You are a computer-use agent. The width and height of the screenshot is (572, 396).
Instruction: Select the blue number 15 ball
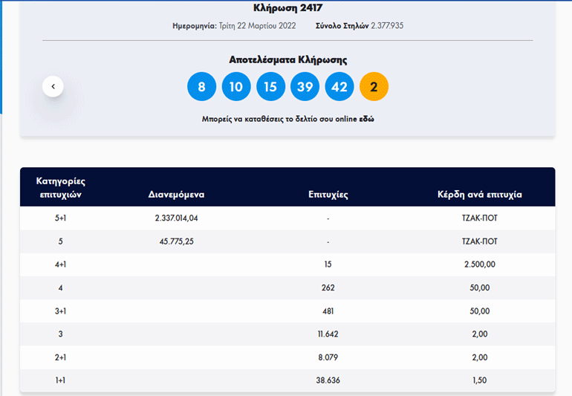tap(270, 87)
